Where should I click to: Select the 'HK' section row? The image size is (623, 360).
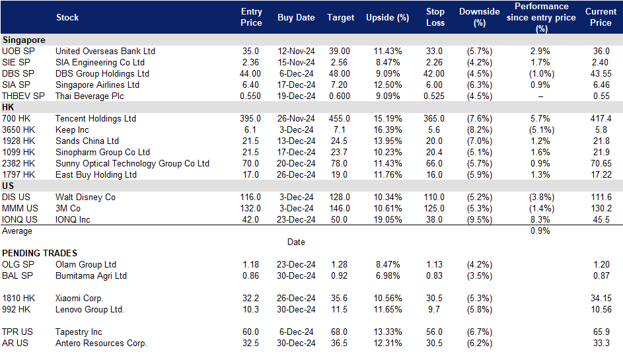tap(312, 107)
